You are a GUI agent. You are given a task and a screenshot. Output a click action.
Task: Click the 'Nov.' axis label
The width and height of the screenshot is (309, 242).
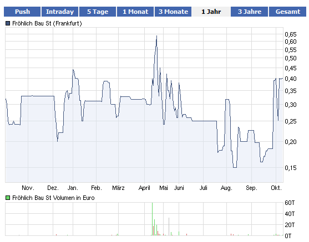point(28,188)
